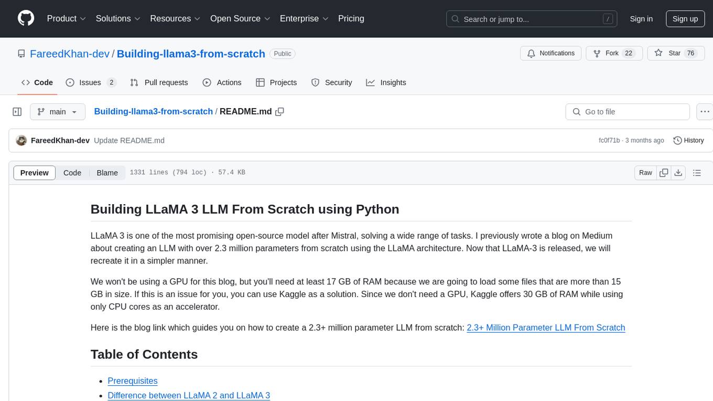This screenshot has height=401, width=713.
Task: Switch to the Security tab
Action: click(331, 82)
